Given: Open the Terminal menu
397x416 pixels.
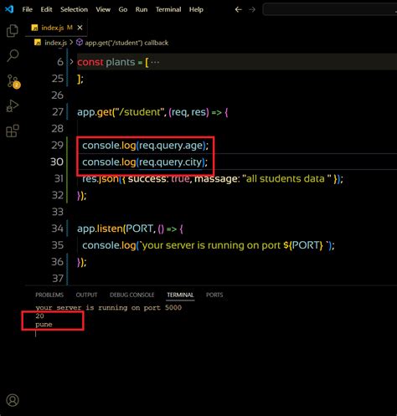Looking at the screenshot, I should (168, 9).
